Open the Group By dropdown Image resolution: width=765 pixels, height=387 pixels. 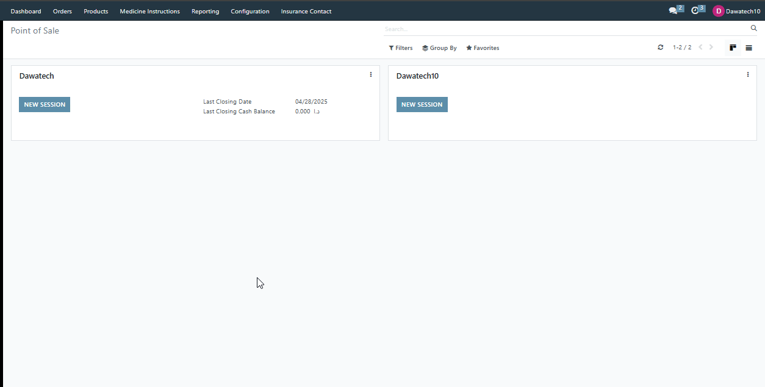439,48
